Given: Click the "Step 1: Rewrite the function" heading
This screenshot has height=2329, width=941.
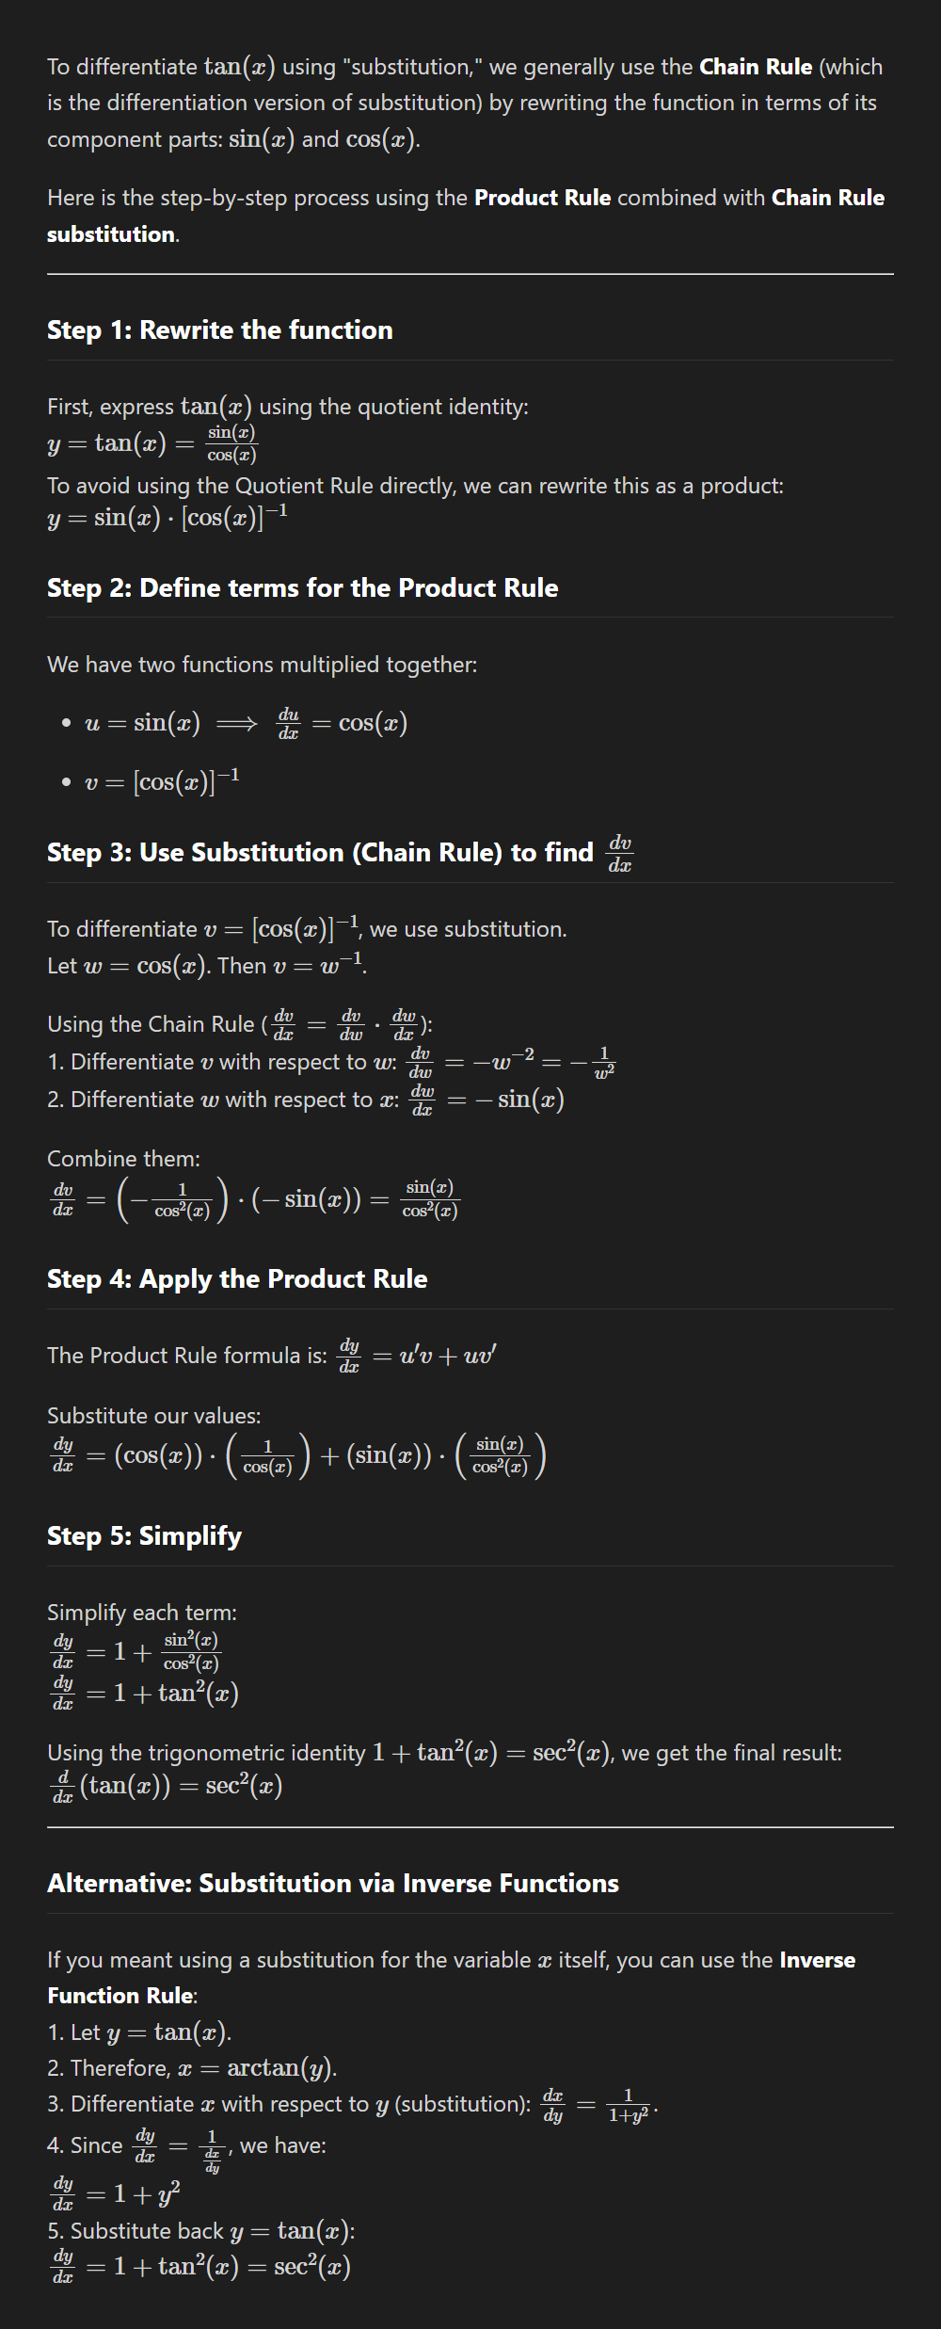Looking at the screenshot, I should [x=219, y=330].
